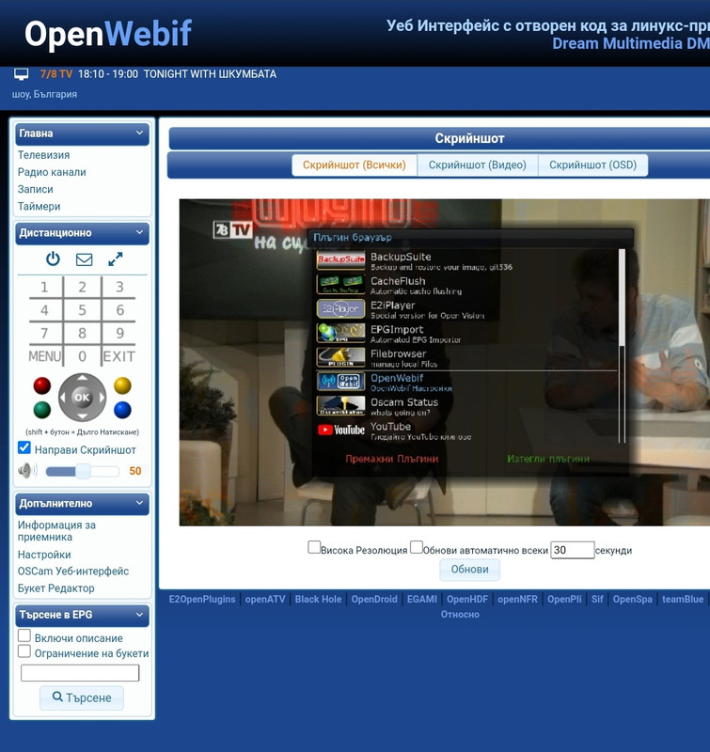Open Таймери menu item
The image size is (710, 752).
pos(39,207)
